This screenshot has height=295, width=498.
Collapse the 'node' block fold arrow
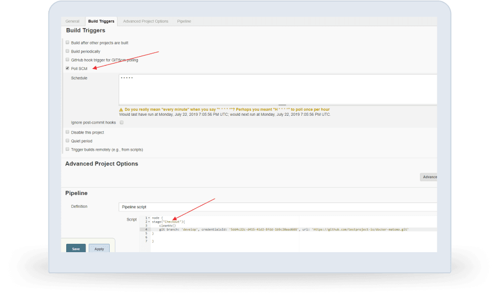[x=148, y=218]
